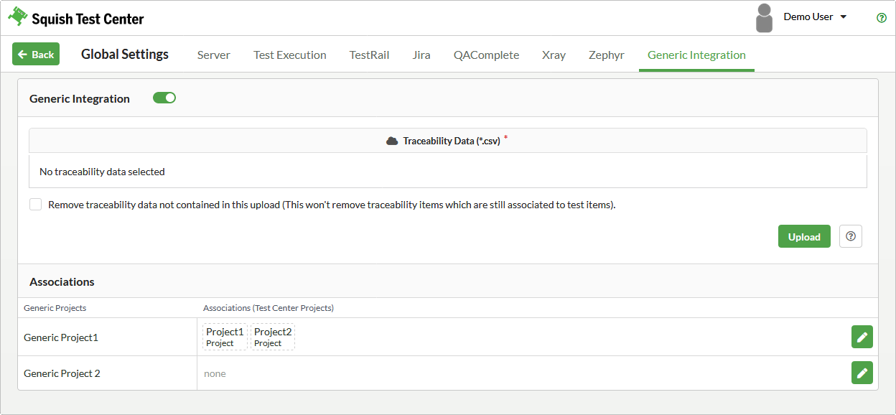The image size is (896, 415).
Task: Click the Upload button
Action: [803, 236]
